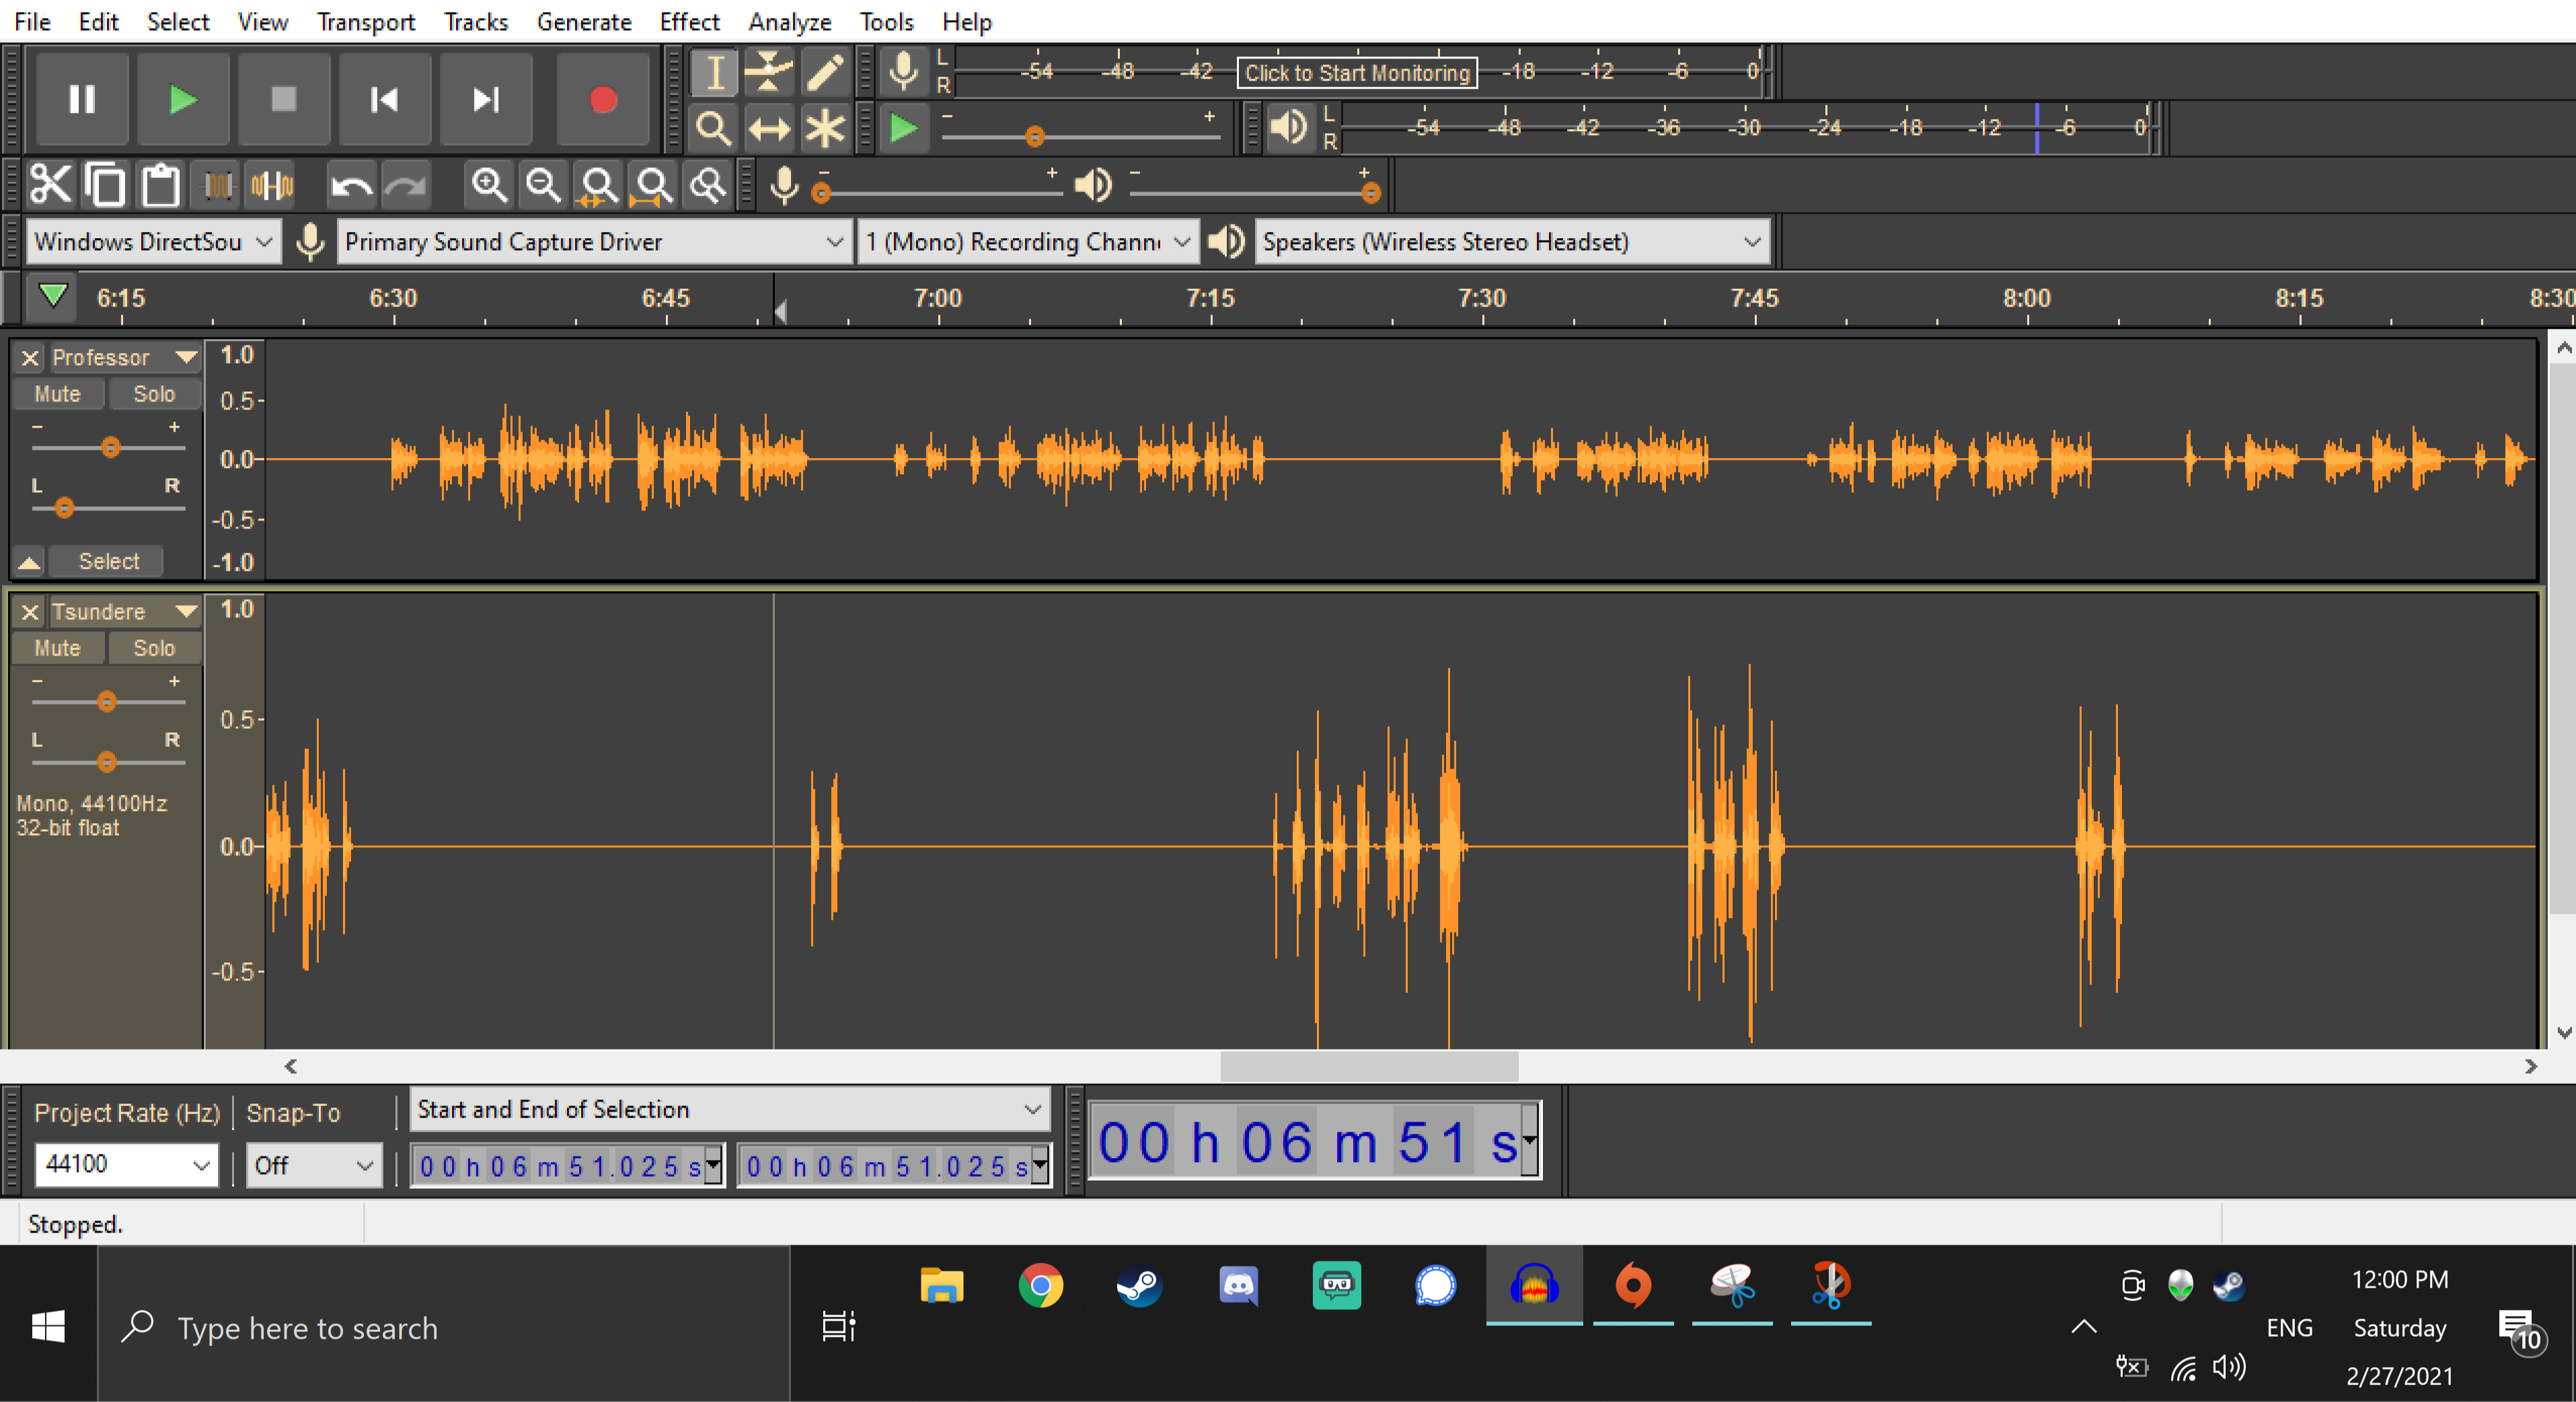Select the Envelope tool

[768, 72]
